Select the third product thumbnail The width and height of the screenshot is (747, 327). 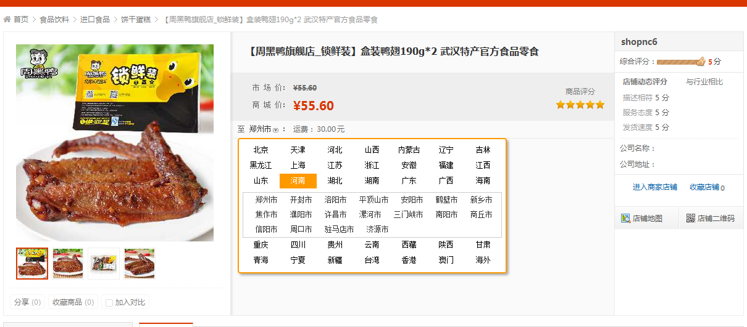point(104,264)
